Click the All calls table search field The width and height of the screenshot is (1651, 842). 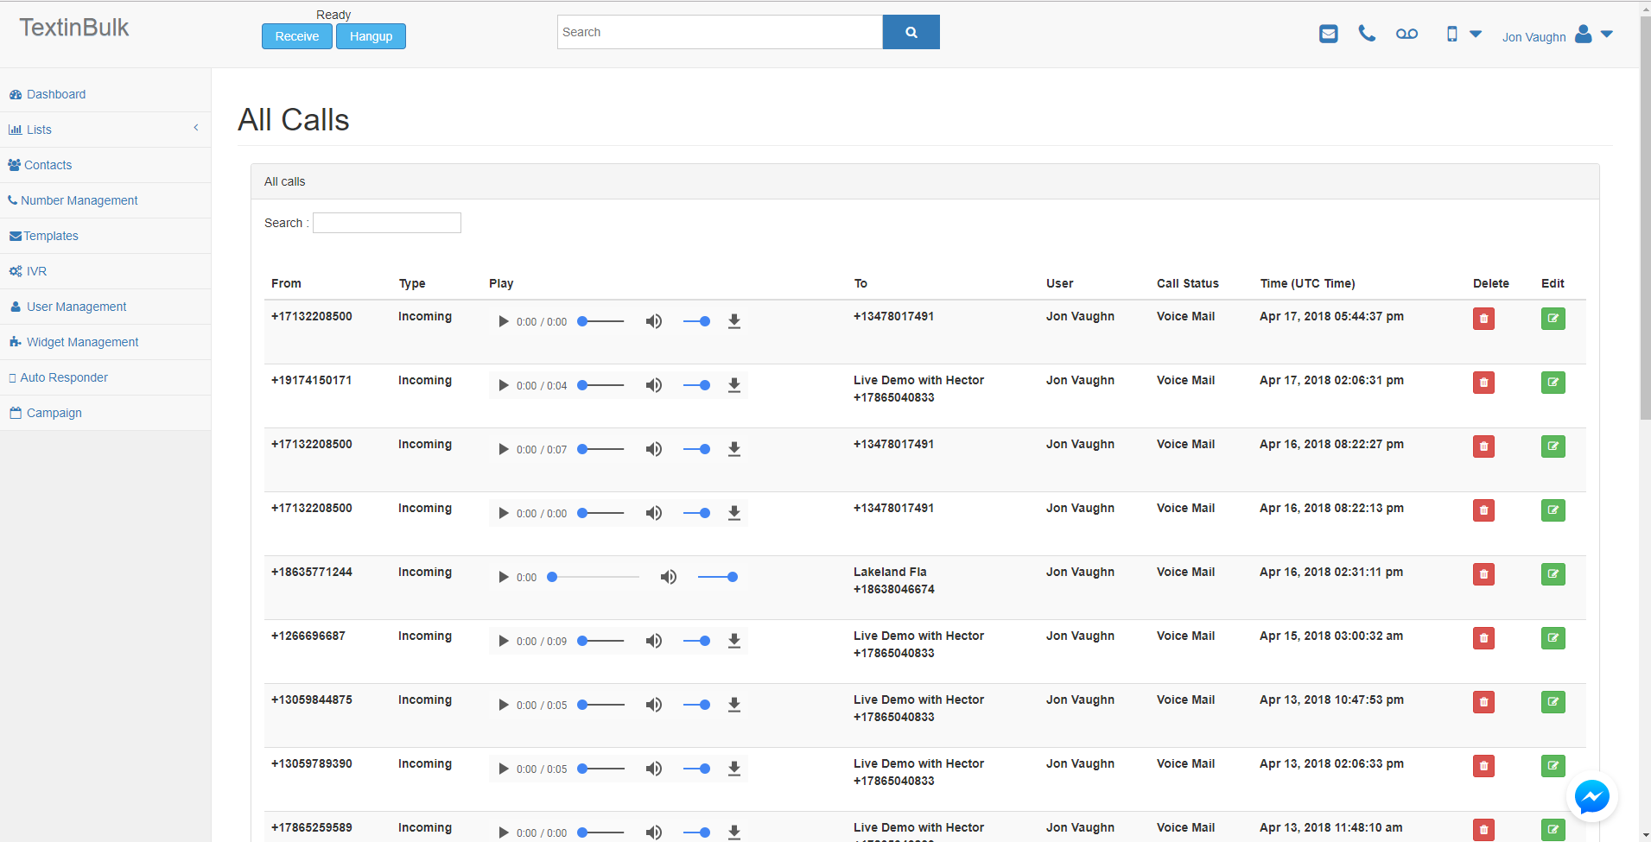click(x=386, y=223)
